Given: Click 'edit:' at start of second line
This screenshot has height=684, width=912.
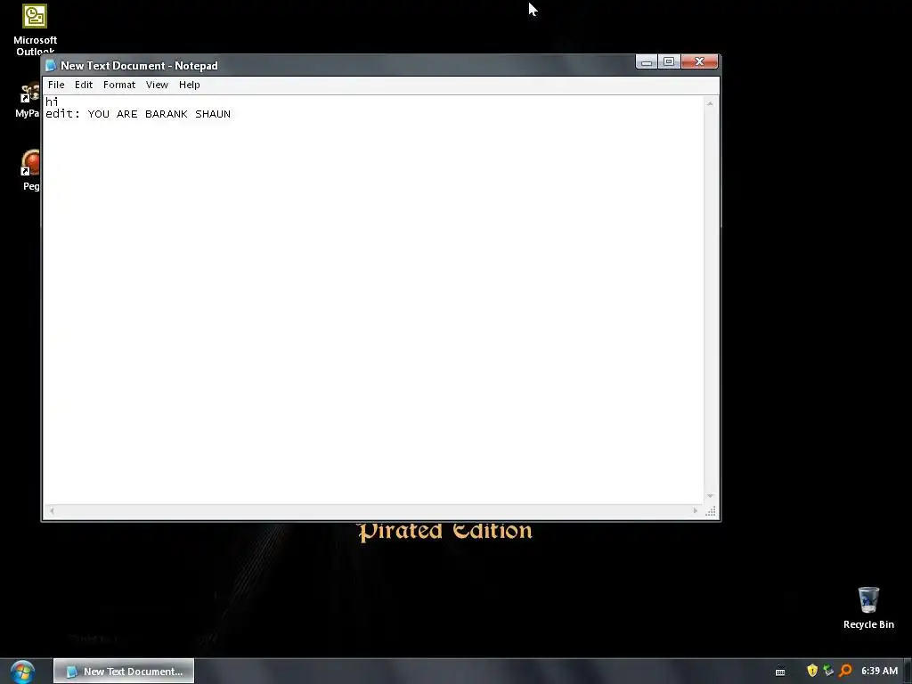Looking at the screenshot, I should point(63,114).
